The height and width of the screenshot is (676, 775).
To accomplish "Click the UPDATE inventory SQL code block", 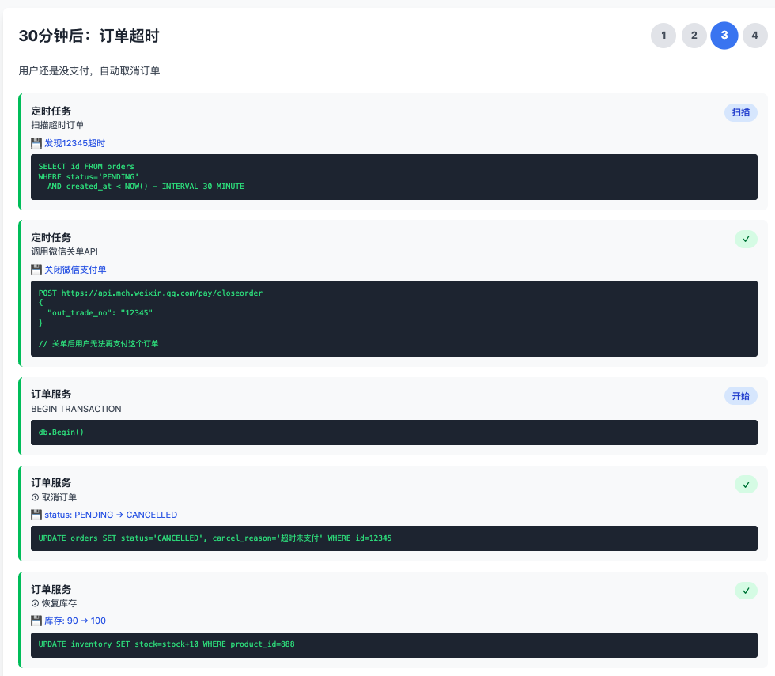I will (x=394, y=644).
